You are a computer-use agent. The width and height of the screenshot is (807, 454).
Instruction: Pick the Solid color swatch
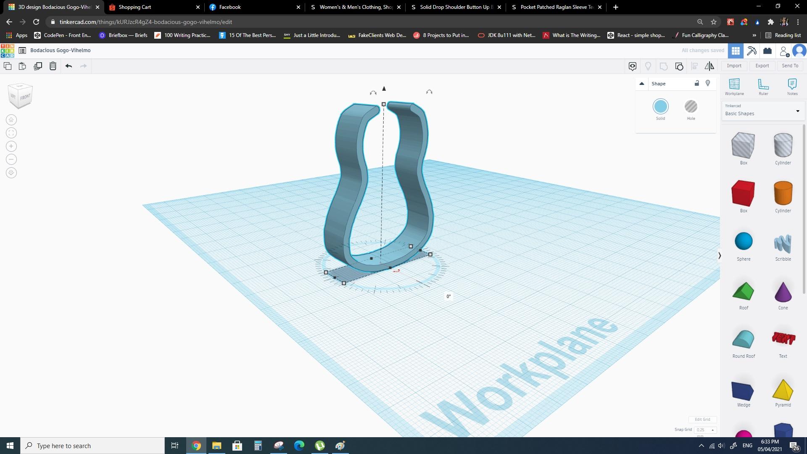click(660, 107)
